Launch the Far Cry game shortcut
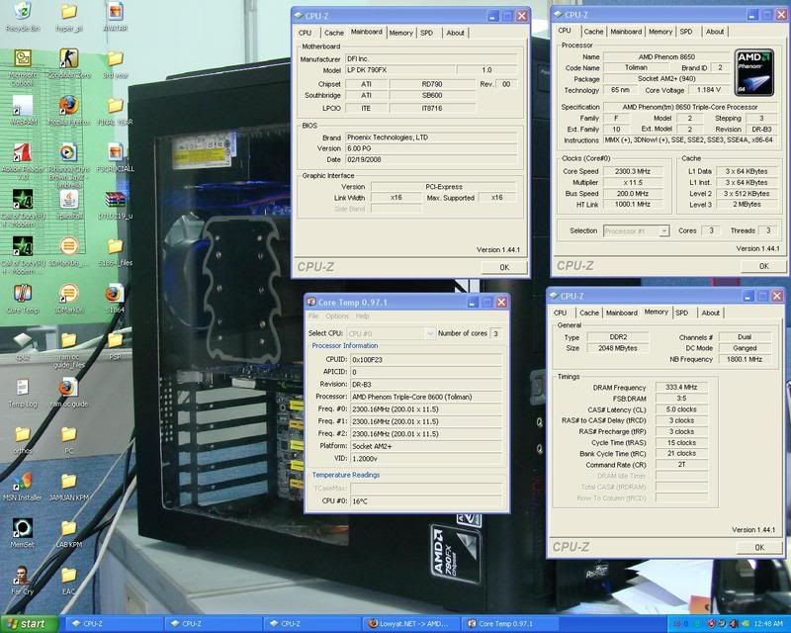 point(21,576)
